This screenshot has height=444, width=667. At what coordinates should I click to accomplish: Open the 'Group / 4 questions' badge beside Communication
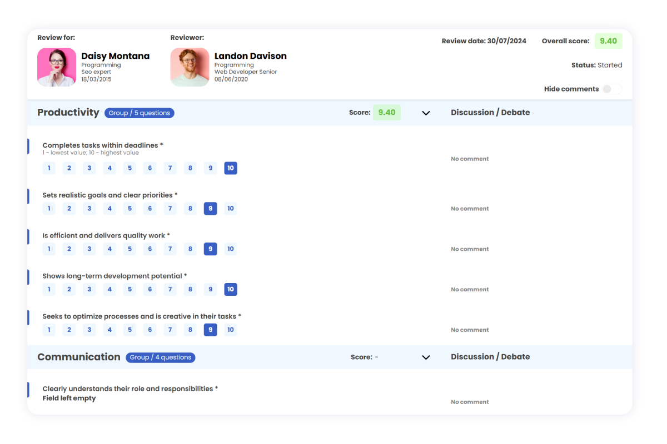pos(160,357)
